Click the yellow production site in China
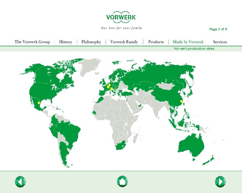 pos(181,101)
